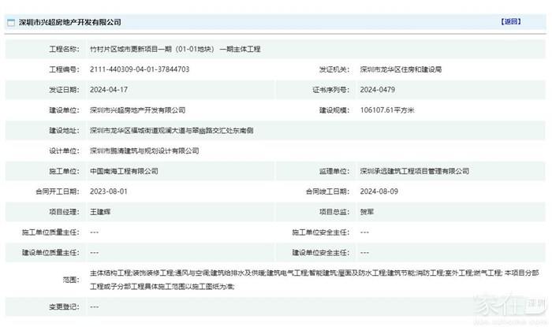552x327 pixels.
Task: Click 建设单位 value 深圳市兴超房地产开发有限公司
Action: pyautogui.click(x=137, y=110)
